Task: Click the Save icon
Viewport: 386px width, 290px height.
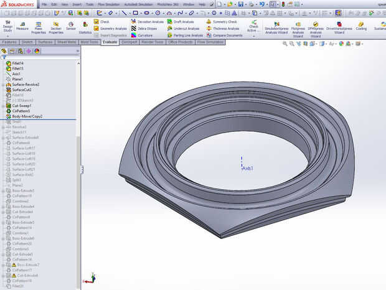Action: click(241, 4)
